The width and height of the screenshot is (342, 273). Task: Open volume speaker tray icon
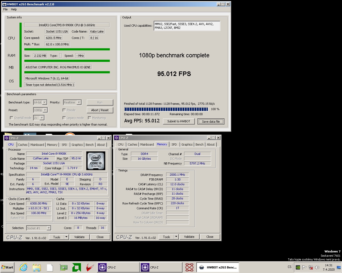click(x=317, y=267)
